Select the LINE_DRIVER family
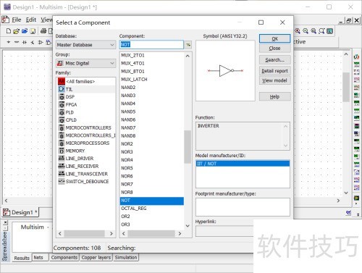This screenshot has width=362, height=273. (80, 159)
